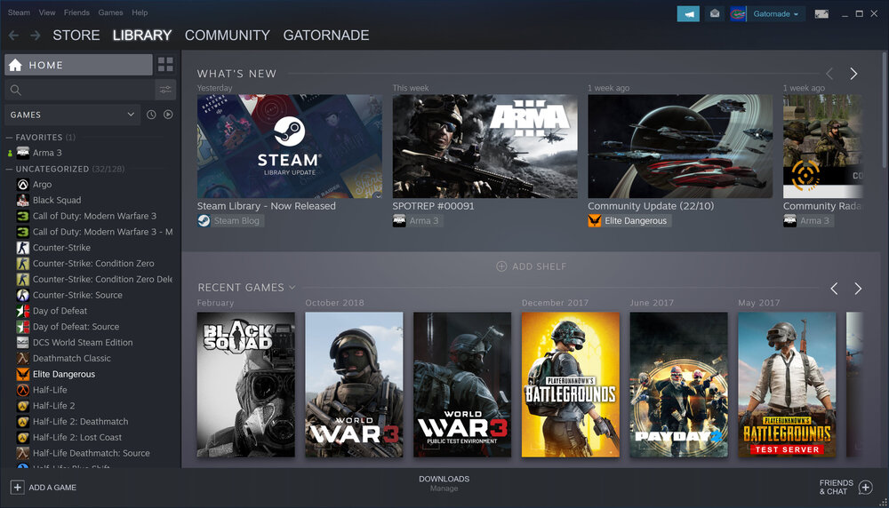Click the Home button

point(78,65)
